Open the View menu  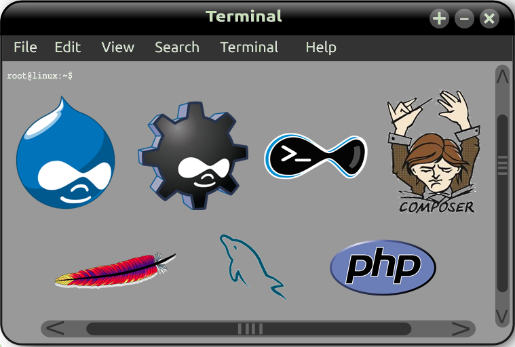tap(118, 47)
